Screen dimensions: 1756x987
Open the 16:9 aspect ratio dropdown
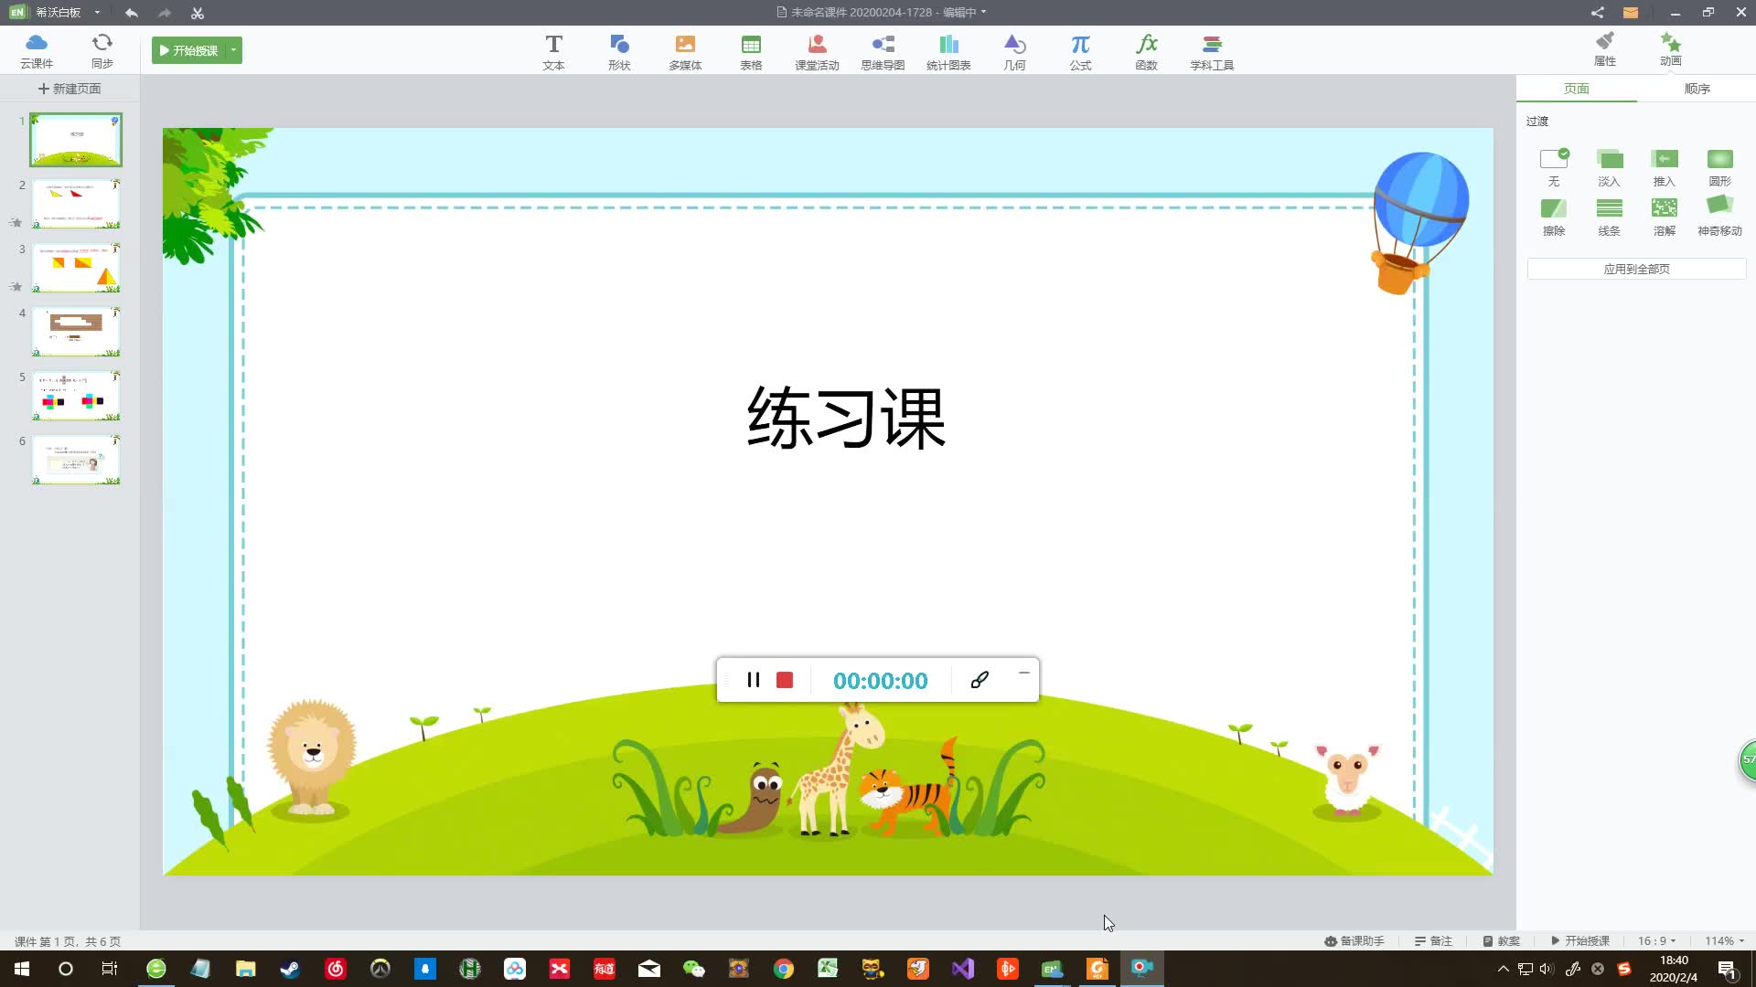pos(1656,940)
